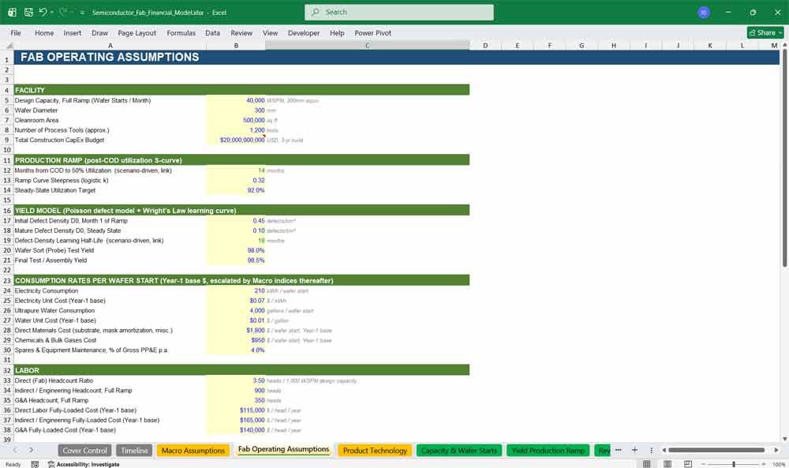Switch to the Home ribbon tab
The width and height of the screenshot is (789, 468).
point(43,32)
